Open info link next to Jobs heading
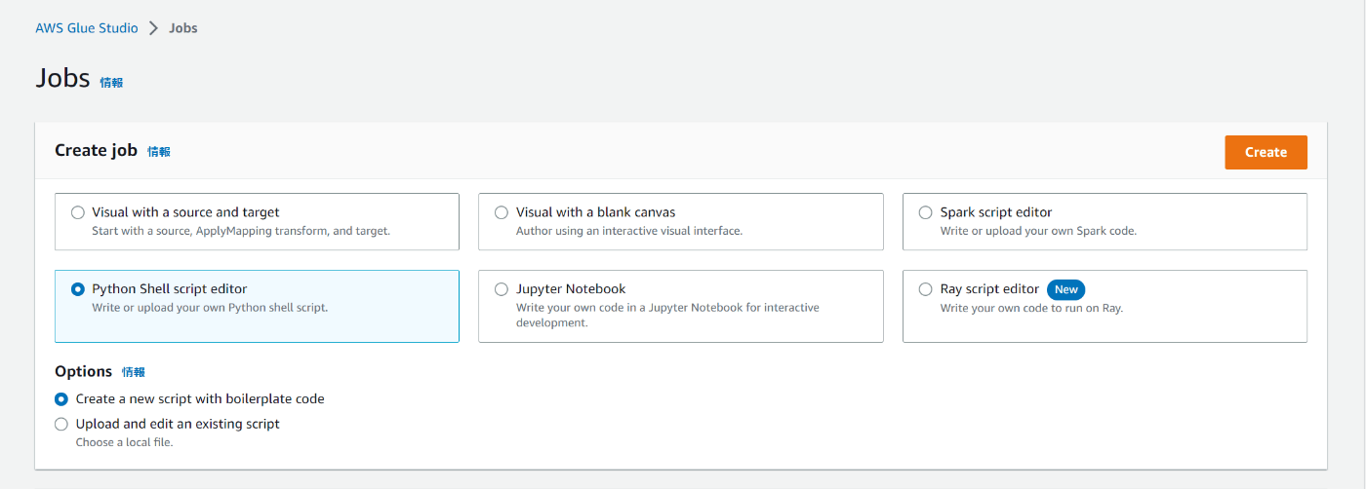 (x=111, y=83)
